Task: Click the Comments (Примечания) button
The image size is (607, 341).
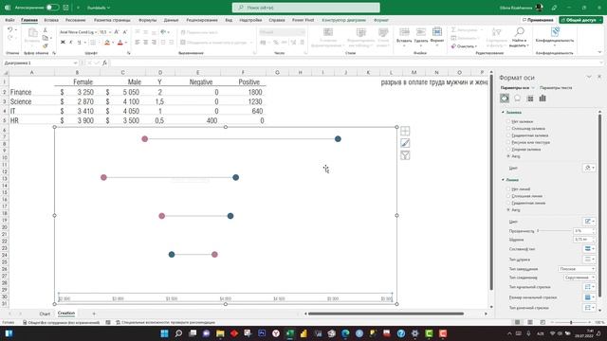Action: (x=538, y=20)
